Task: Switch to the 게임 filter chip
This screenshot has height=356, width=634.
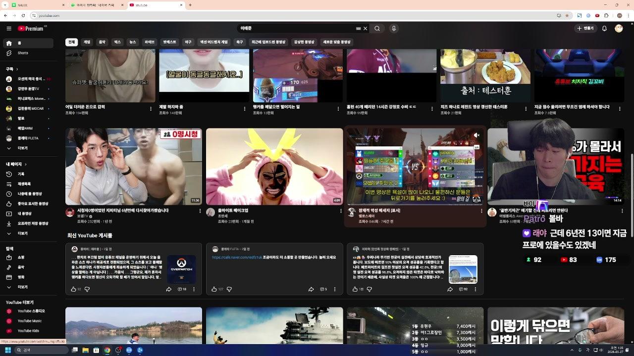Action: [86, 42]
